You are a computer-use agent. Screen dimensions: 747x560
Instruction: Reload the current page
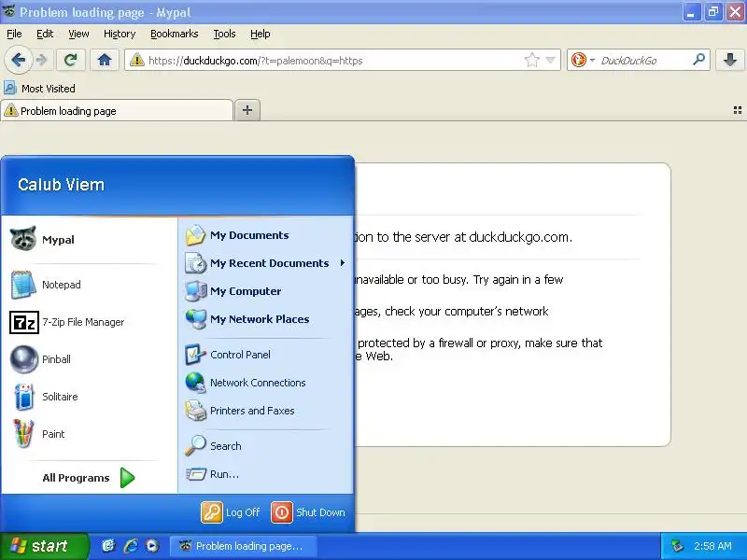[71, 60]
